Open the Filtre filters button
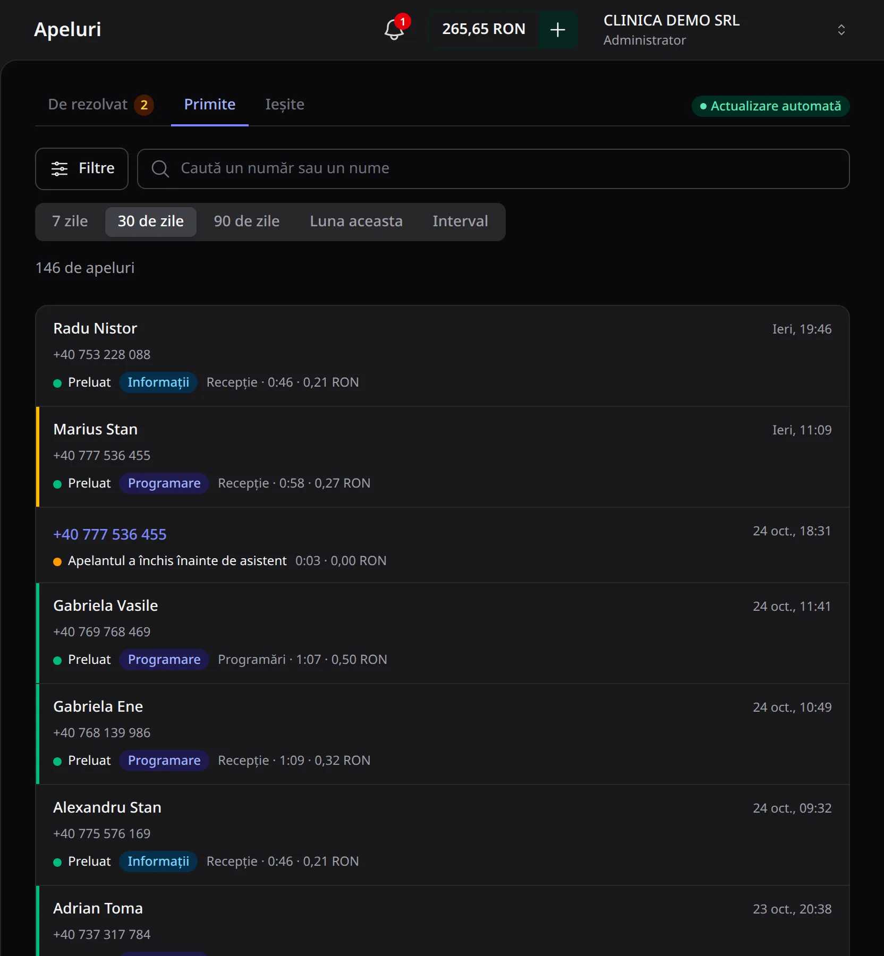 pyautogui.click(x=82, y=169)
